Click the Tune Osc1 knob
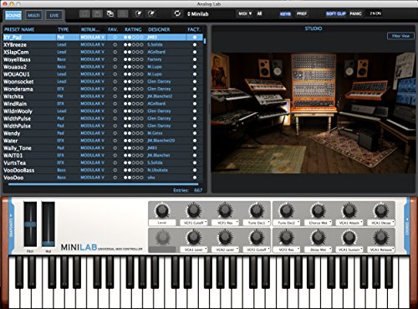The height and width of the screenshot is (309, 418). [x=257, y=210]
